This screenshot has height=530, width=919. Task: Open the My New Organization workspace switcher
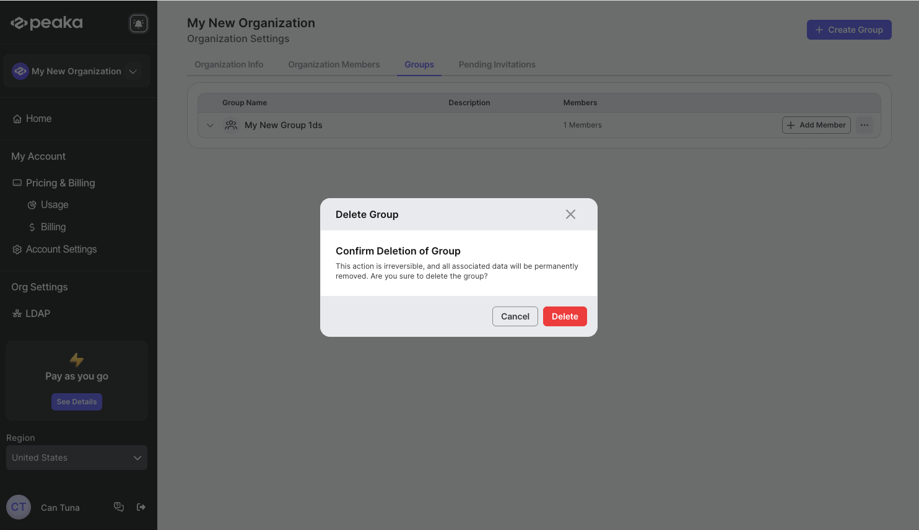click(76, 71)
